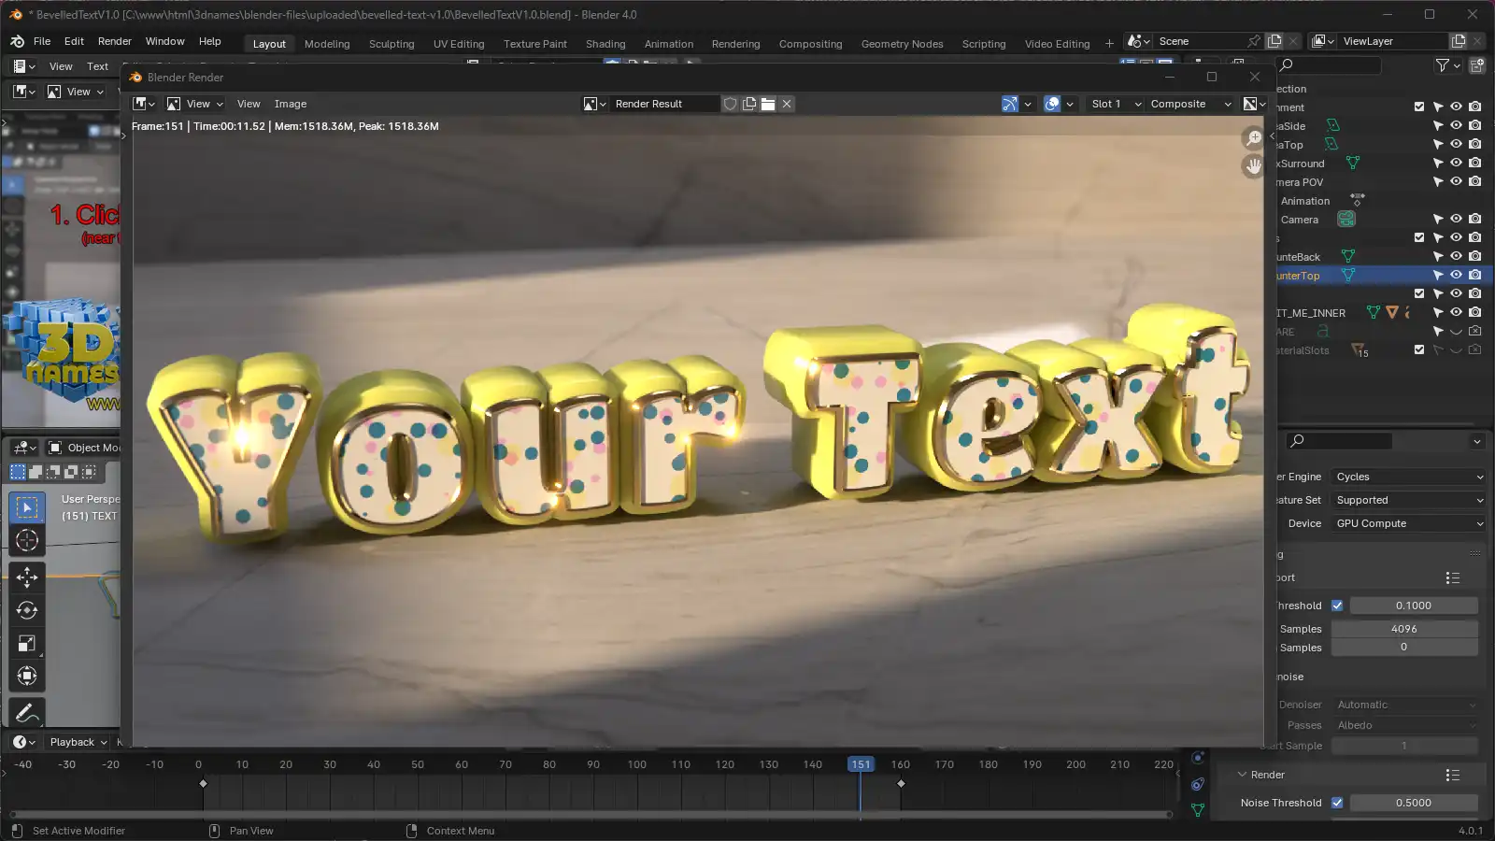Click the View menu beside Image in render window

click(x=249, y=104)
